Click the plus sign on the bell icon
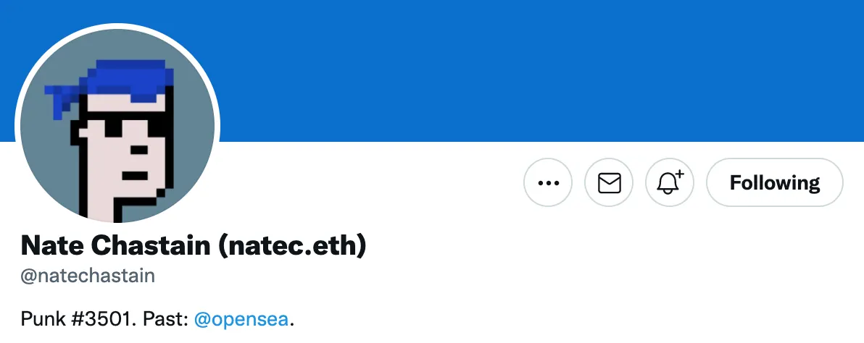Screen dimensions: 864x343 (679, 174)
